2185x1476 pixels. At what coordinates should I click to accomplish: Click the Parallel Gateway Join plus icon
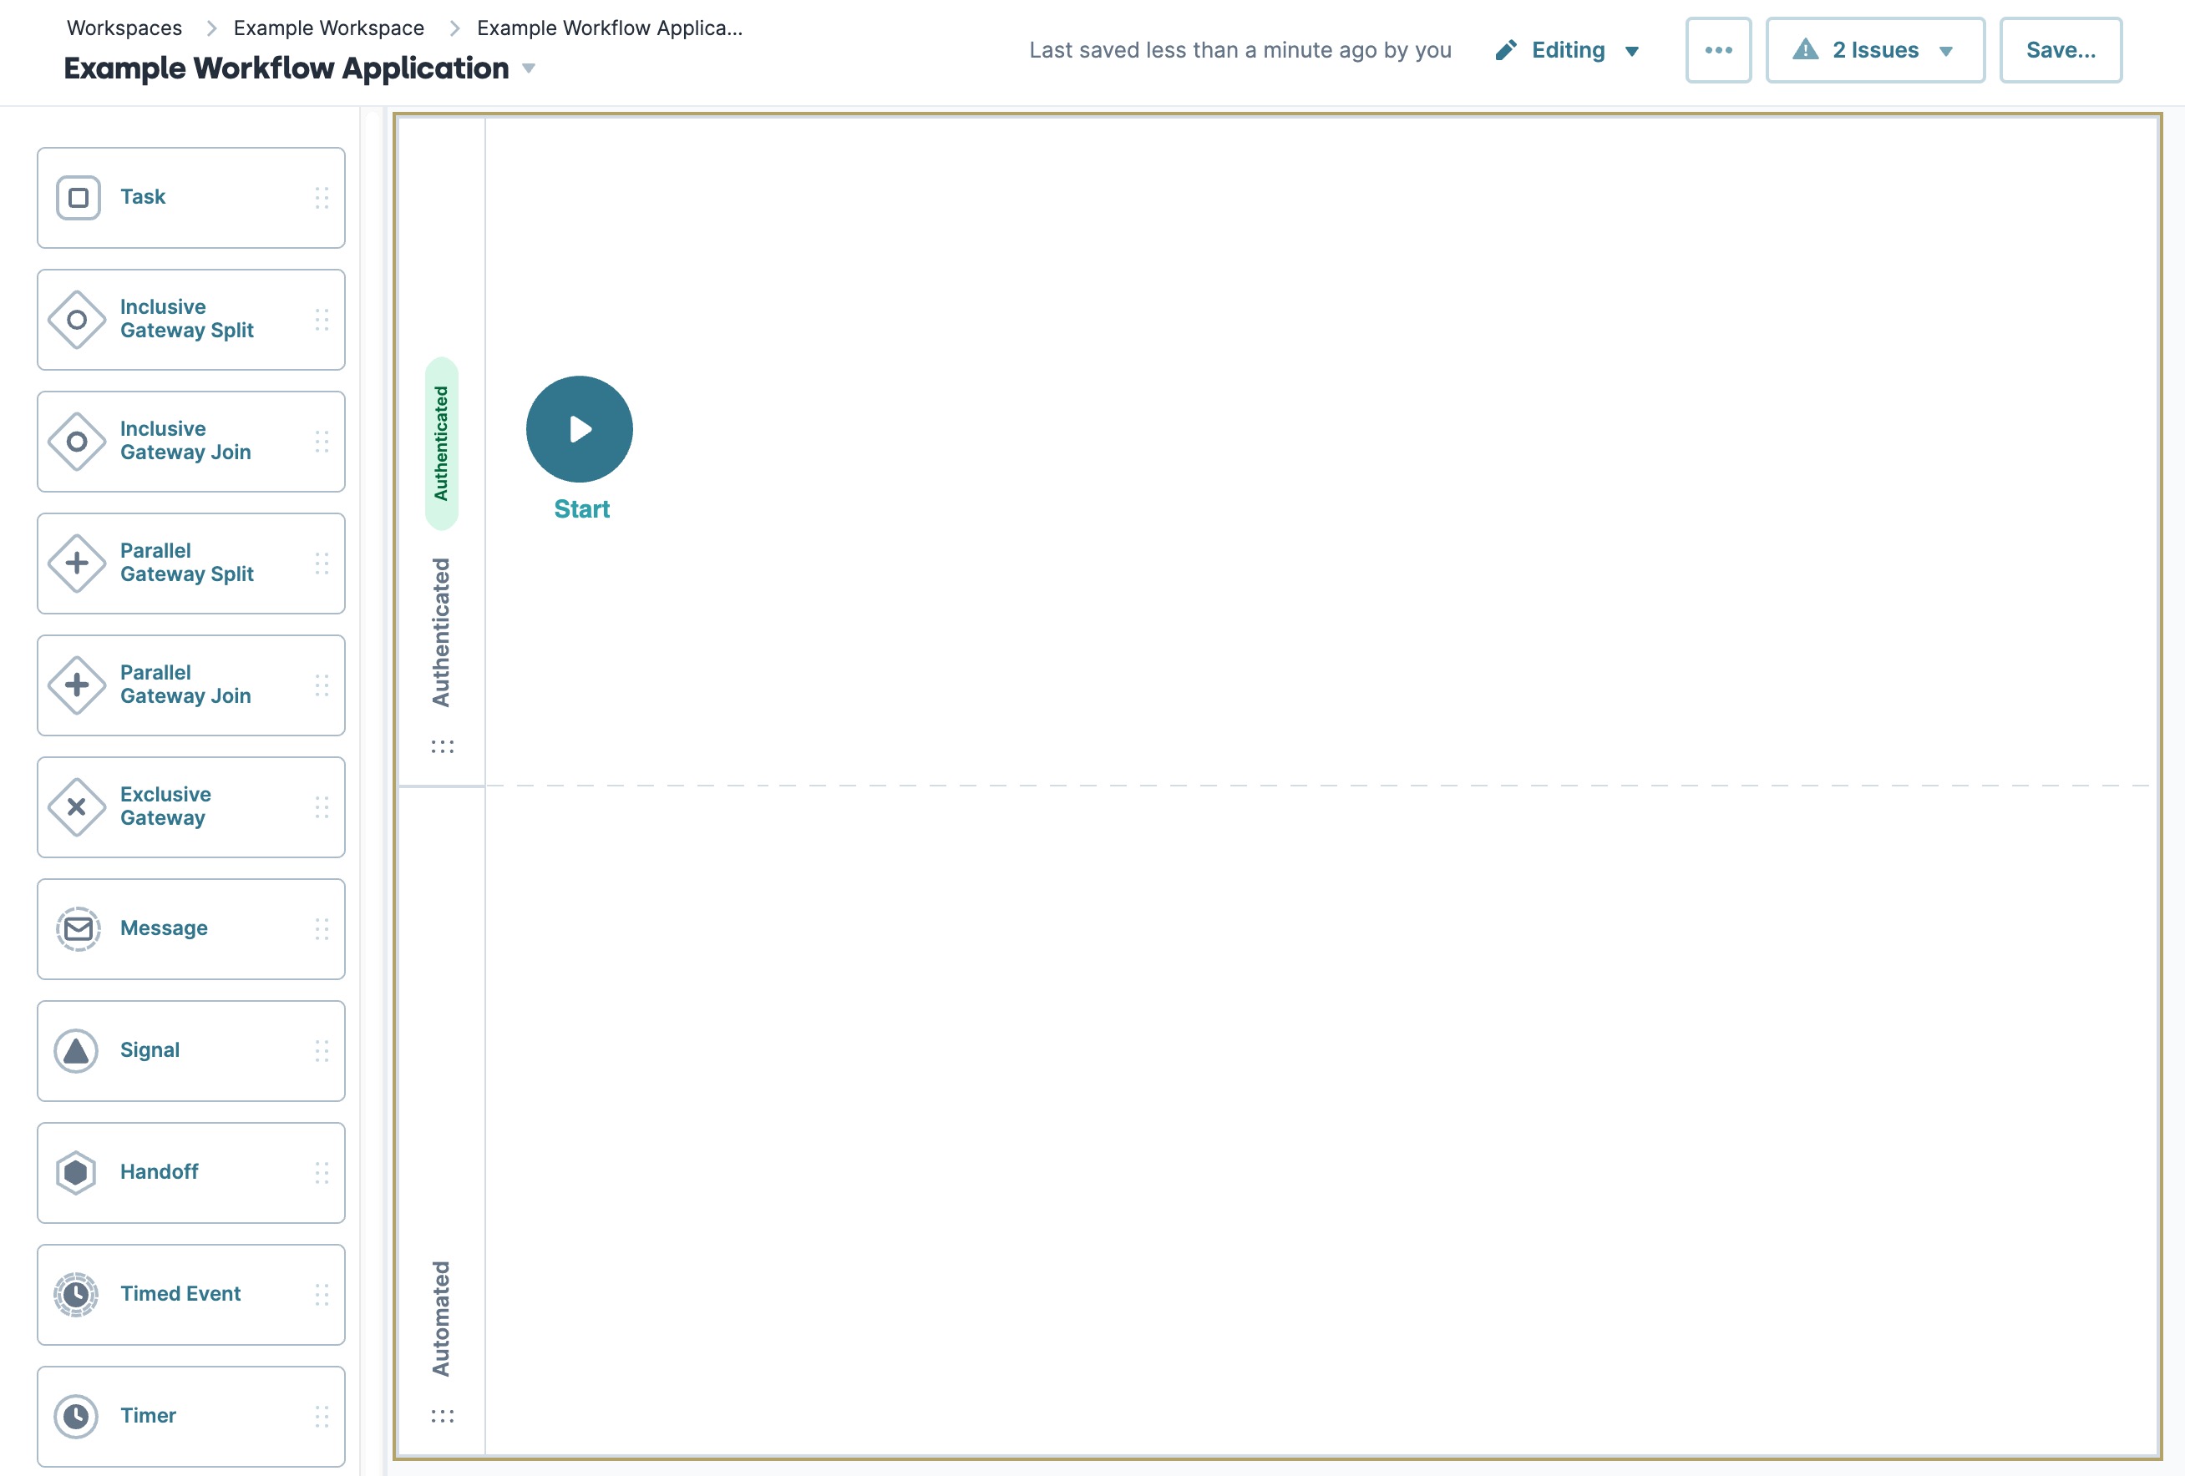[77, 685]
